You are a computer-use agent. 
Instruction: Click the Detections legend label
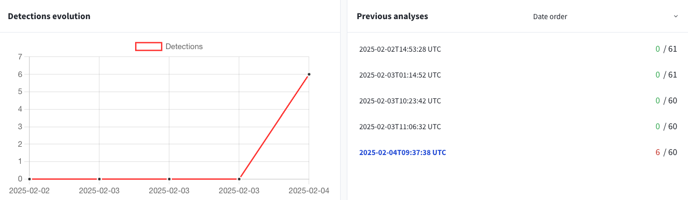pos(184,47)
